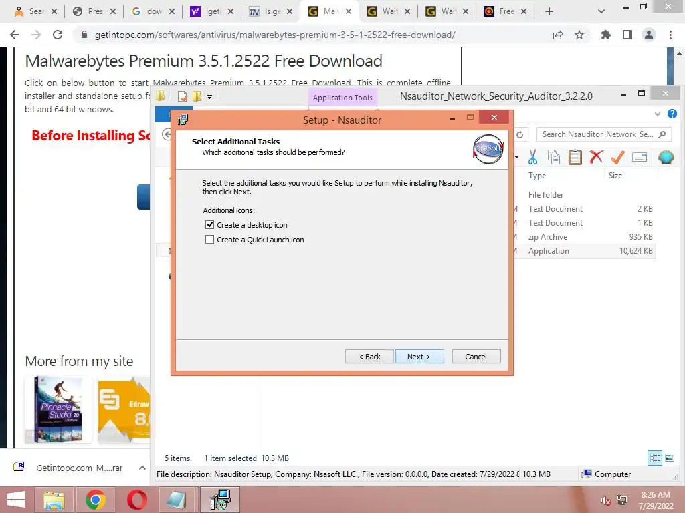Select the File folder row
Viewport: 685px width, 513px height.
tap(584, 195)
